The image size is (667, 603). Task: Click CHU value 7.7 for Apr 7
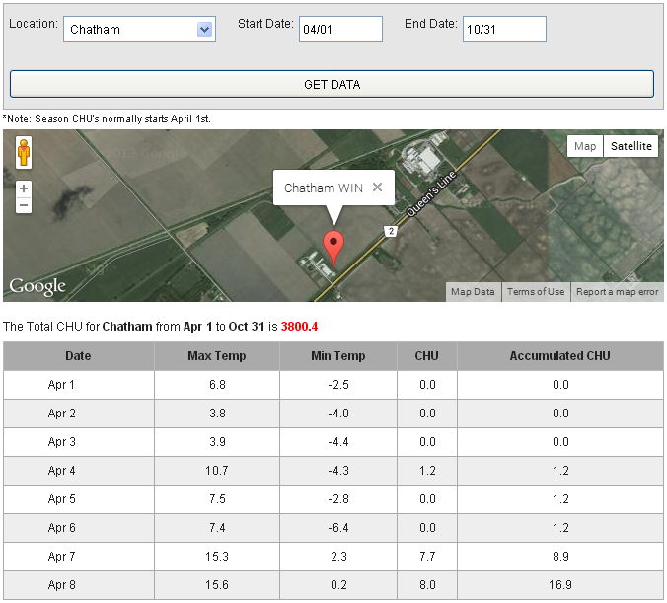[427, 557]
